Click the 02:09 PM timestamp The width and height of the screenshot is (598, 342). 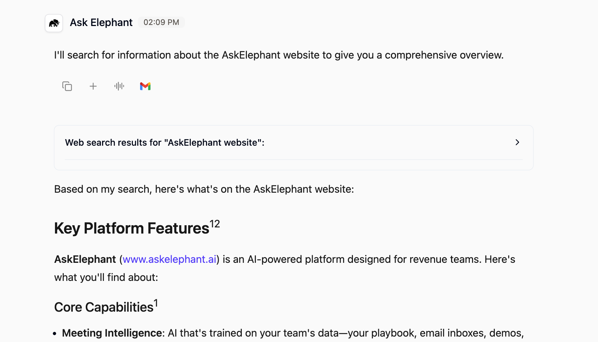161,22
